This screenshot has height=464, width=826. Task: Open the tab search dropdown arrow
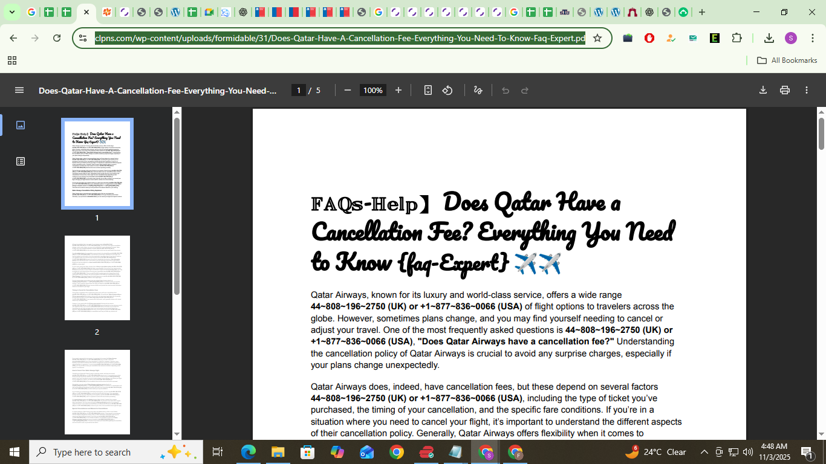11,12
